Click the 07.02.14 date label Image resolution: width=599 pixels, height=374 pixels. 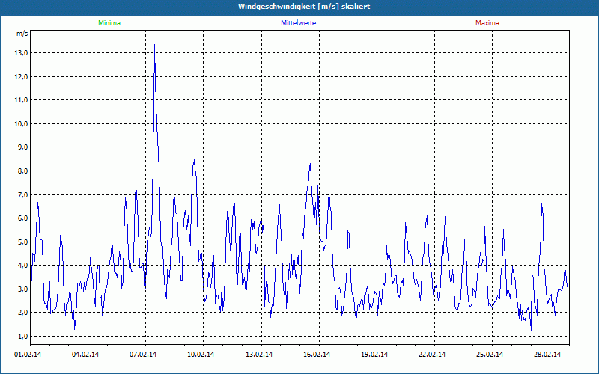143,355
